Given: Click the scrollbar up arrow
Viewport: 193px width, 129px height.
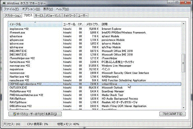Looking at the screenshot, I should pos(183,24).
